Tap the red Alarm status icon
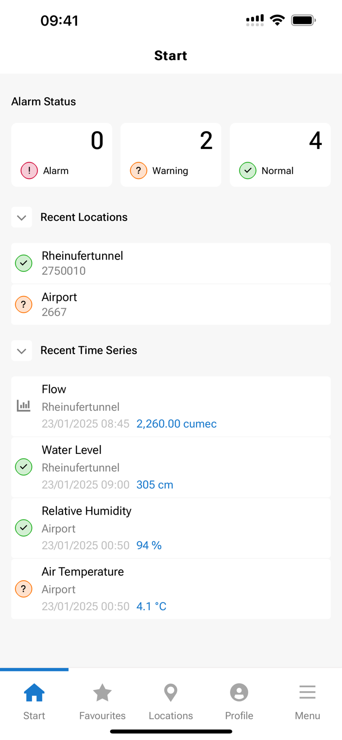 [29, 171]
